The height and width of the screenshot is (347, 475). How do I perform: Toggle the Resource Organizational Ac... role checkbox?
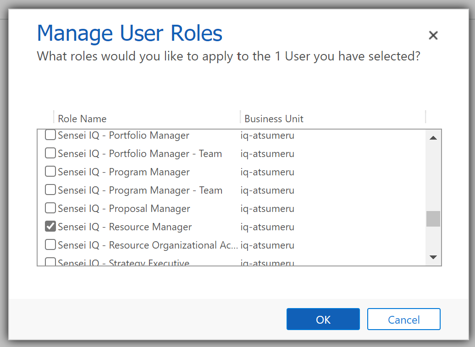coord(50,245)
